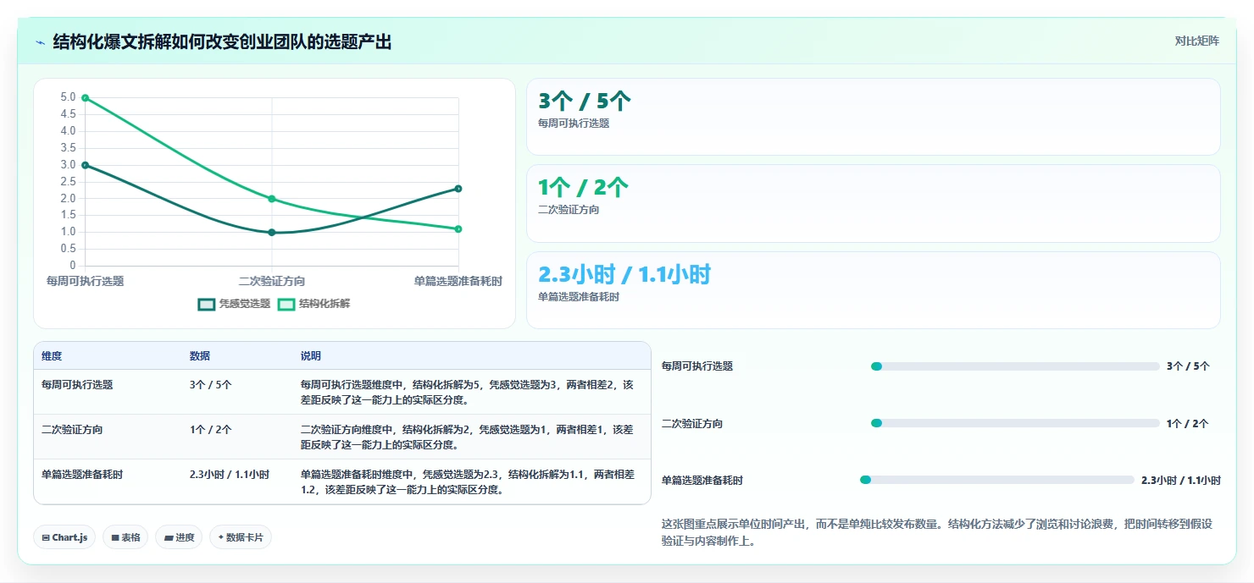Click 凭感觉选题 point above 单篇选题准备耗时
Image resolution: width=1254 pixels, height=583 pixels.
pyautogui.click(x=458, y=189)
